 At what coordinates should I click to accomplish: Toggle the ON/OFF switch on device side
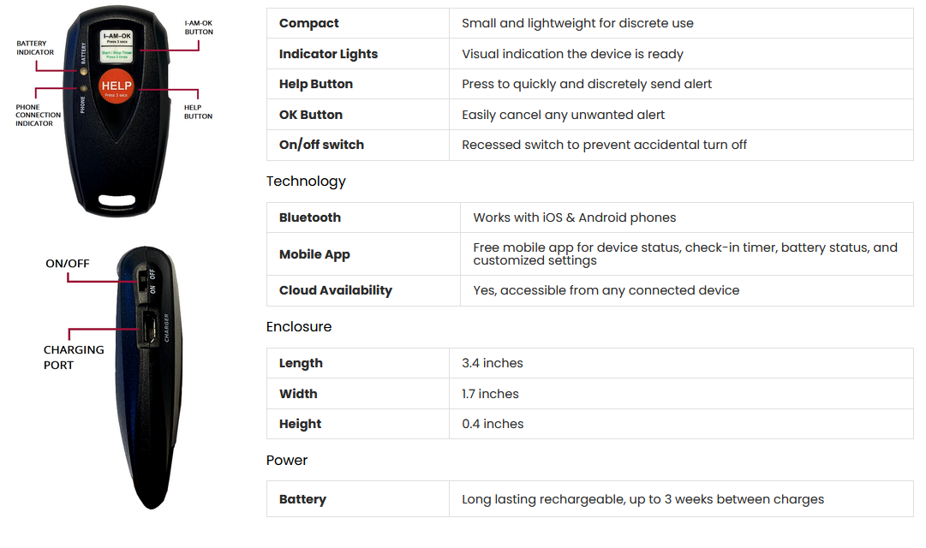[142, 278]
